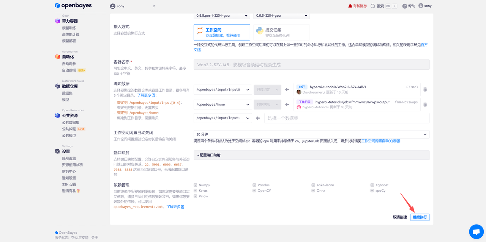
Task: Delete the fmmwwc91wwps output binding
Action: point(425,105)
